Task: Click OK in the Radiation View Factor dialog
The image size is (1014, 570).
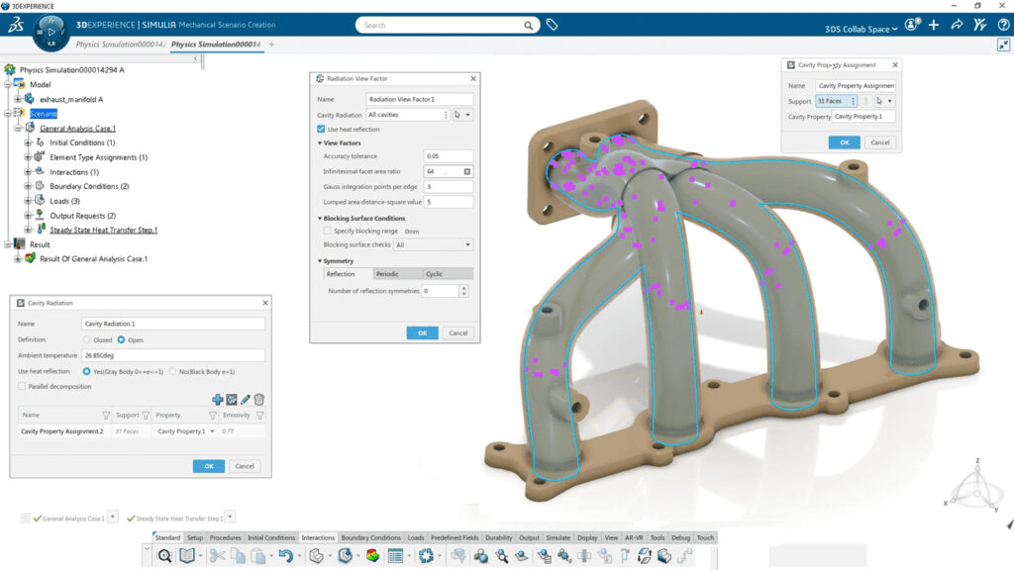Action: (x=422, y=332)
